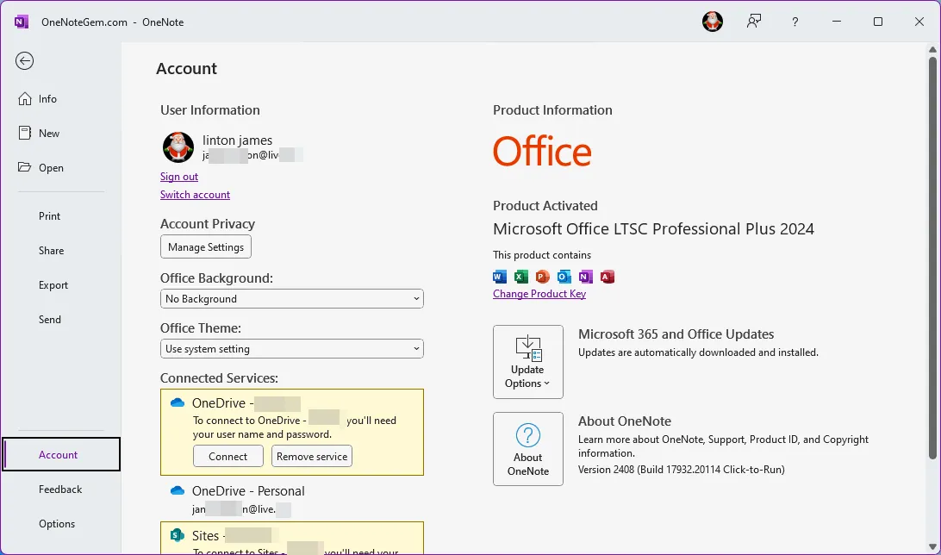Click the Change Product Key link
Viewport: 941px width, 555px height.
tap(539, 294)
